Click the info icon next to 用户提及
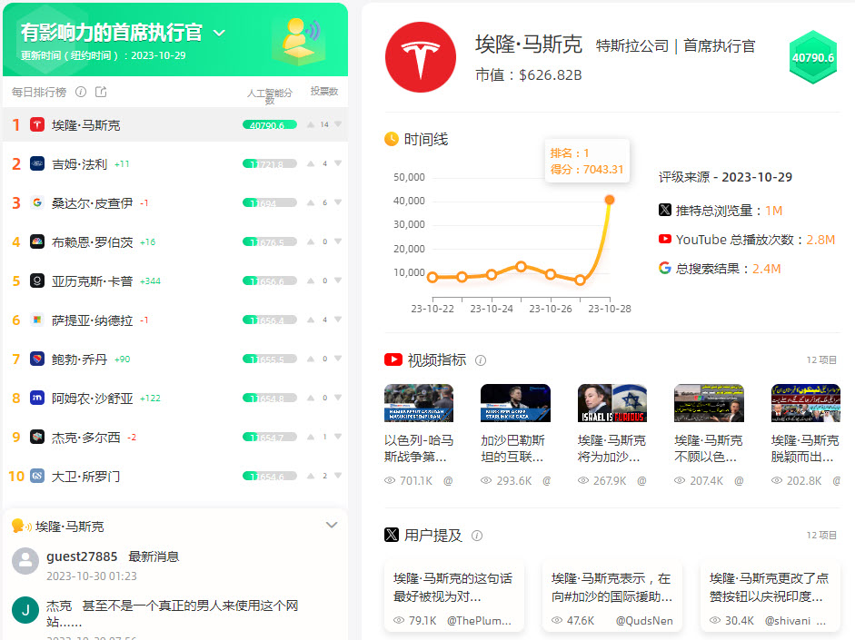The height and width of the screenshot is (640, 855). coord(477,536)
